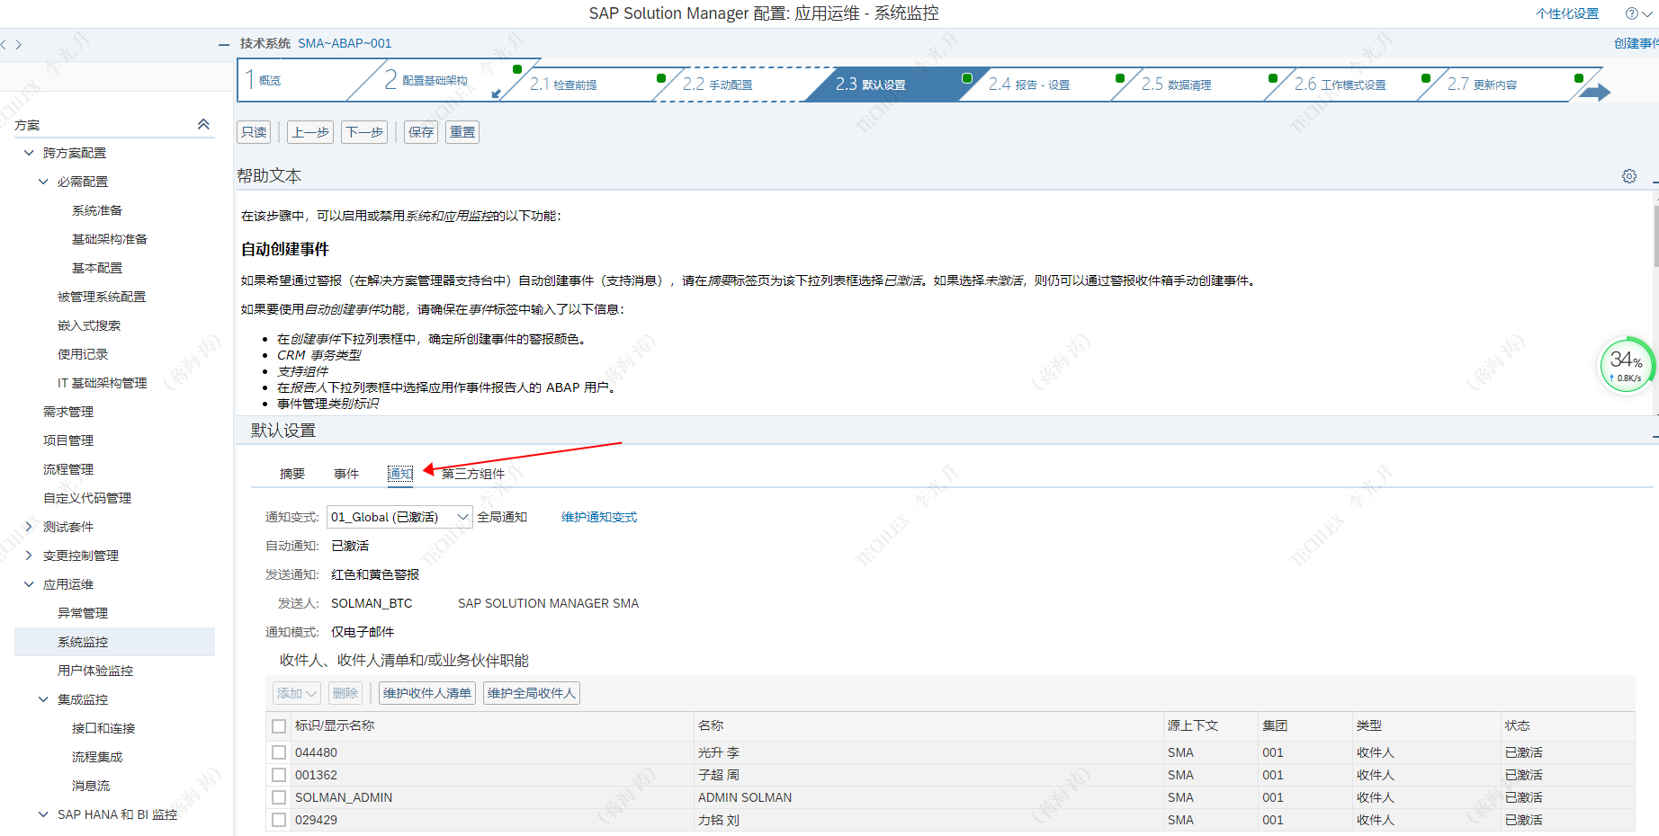Check the row 044480 checkbox
The height and width of the screenshot is (836, 1659).
279,752
